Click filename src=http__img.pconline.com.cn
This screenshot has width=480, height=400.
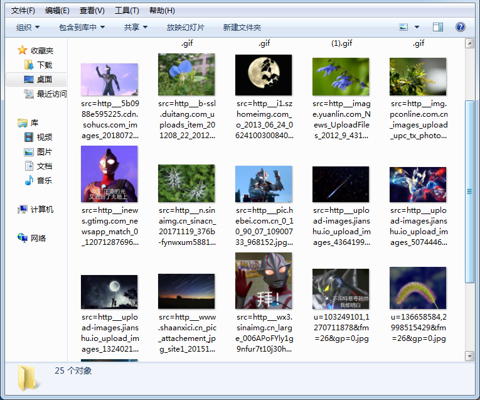[419, 119]
